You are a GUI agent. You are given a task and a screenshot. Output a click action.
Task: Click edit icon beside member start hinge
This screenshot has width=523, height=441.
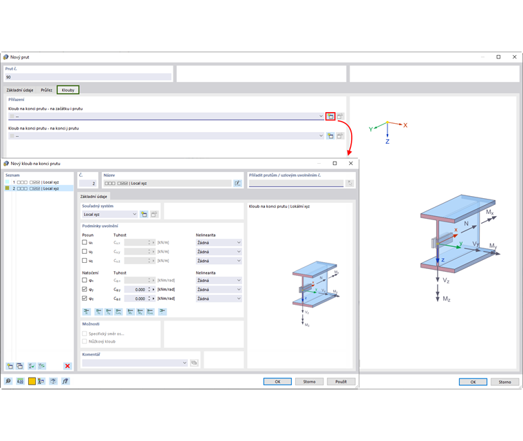click(x=340, y=116)
